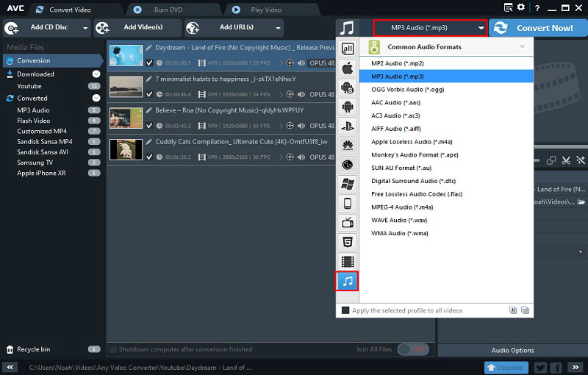Click the Convert Now! button
Viewport: 588px width, 375px height.
coord(538,28)
